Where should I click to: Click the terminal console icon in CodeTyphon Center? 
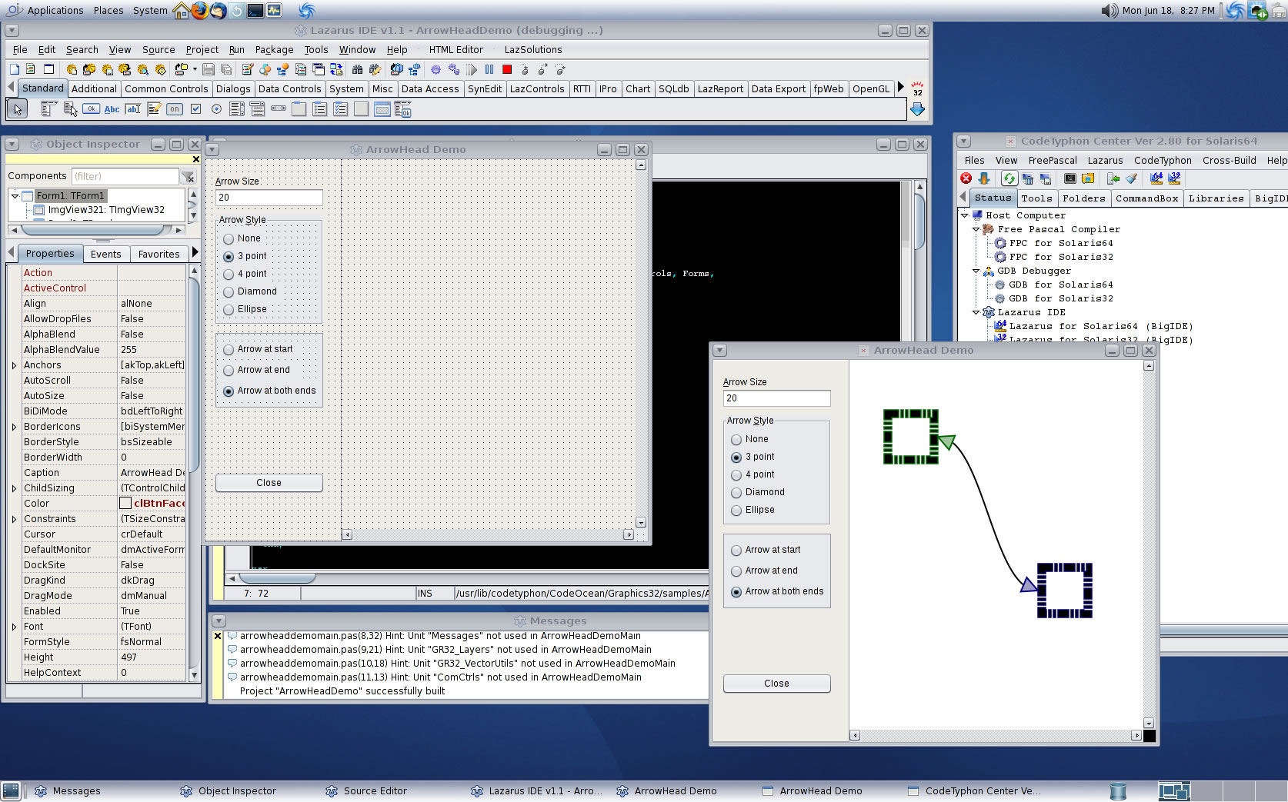[x=1070, y=178]
